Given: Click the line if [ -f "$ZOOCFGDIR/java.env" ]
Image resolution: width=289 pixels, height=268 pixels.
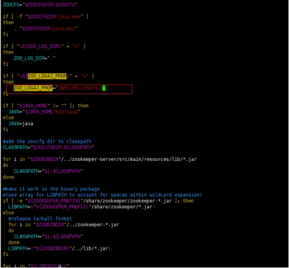Looking at the screenshot, I should 45,16.
